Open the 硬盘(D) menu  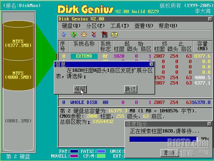(x=71, y=26)
